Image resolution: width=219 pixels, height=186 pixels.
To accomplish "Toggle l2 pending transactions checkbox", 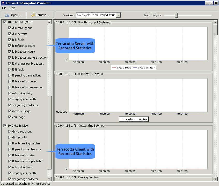I will tap(10, 75).
